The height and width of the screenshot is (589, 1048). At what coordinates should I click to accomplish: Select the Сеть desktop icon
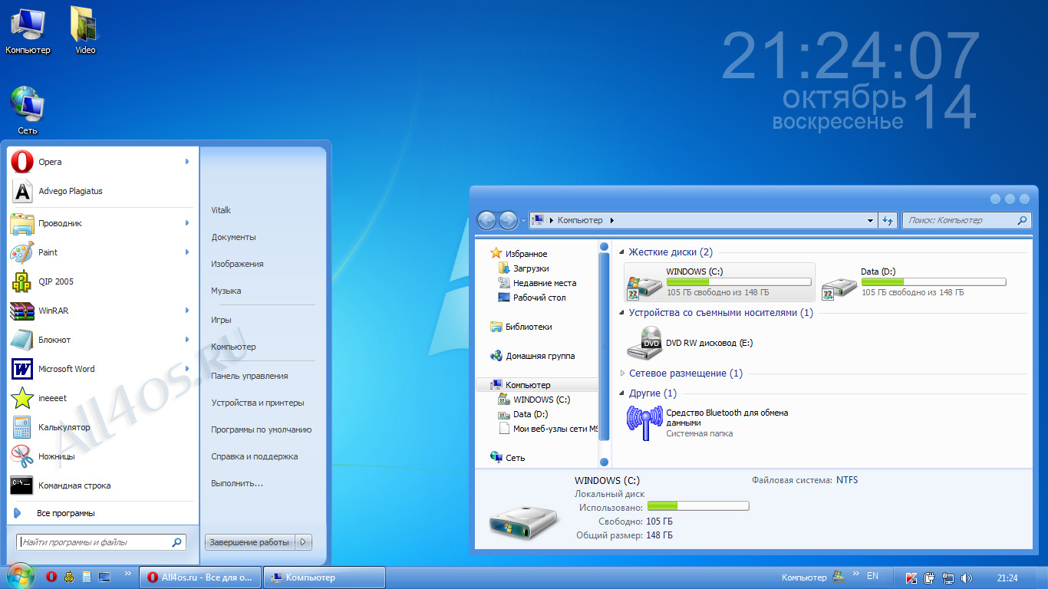tap(28, 110)
